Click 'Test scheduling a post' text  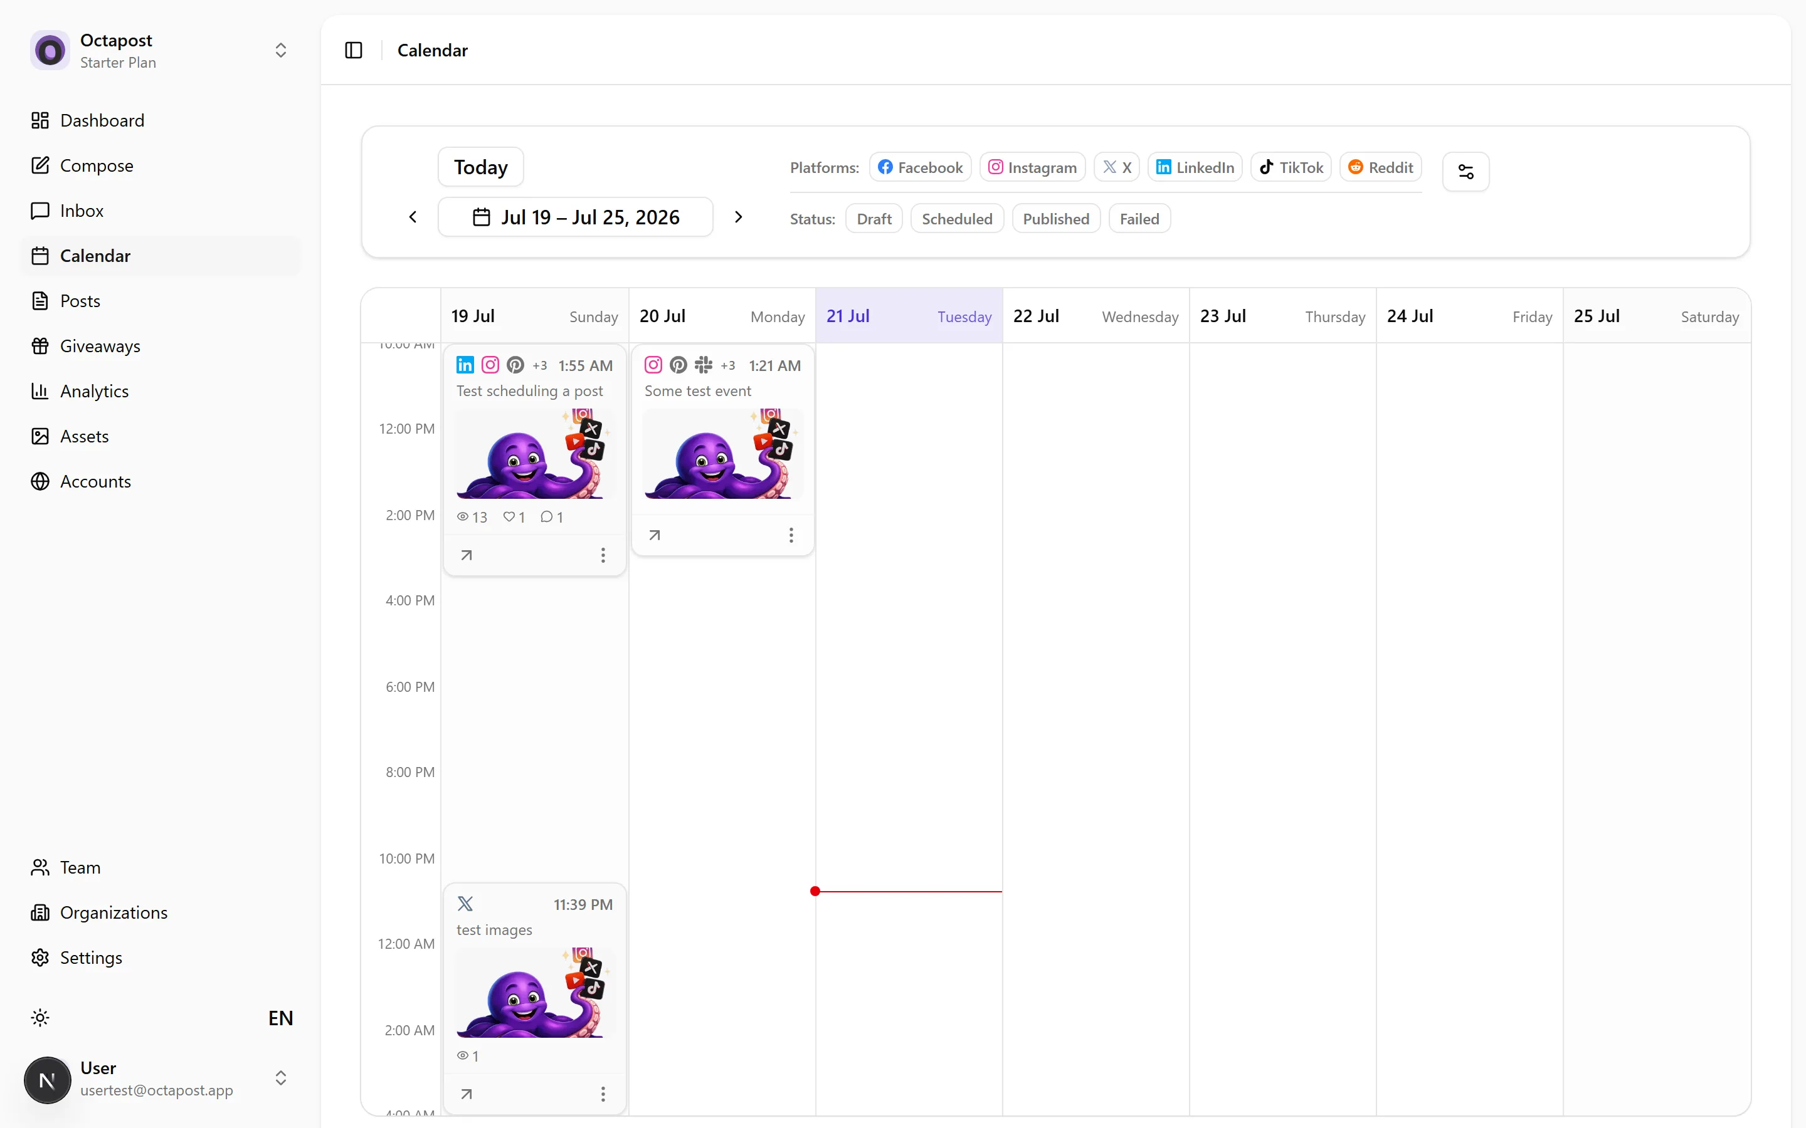click(x=530, y=391)
